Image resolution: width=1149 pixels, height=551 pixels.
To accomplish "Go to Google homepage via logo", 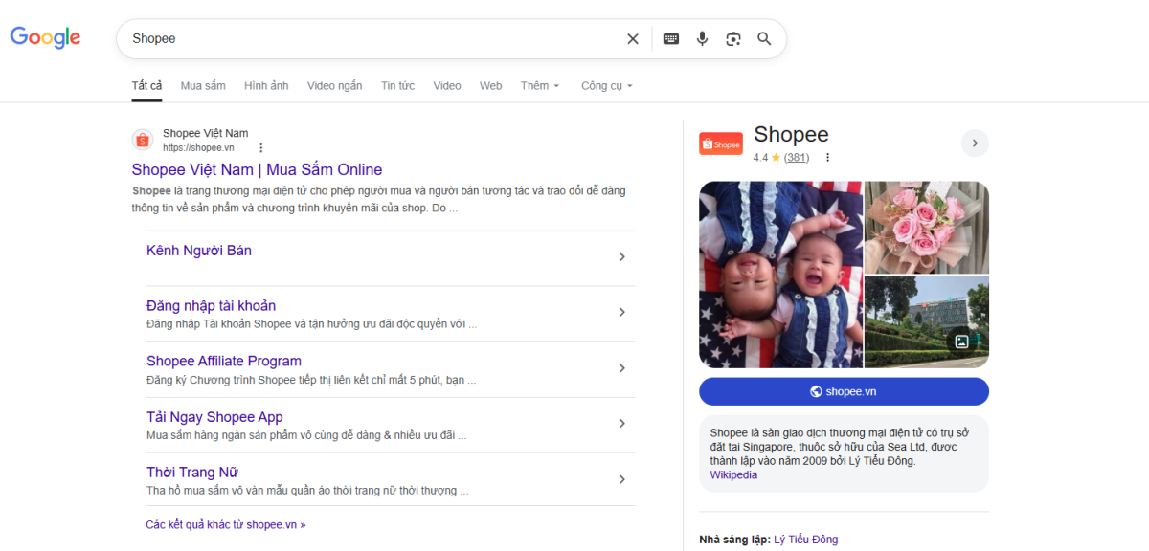I will (x=45, y=38).
